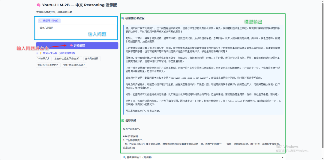This screenshot has height=160, width=324.
Task: Click the green check icon beside 最终回答
Action: [x=123, y=121]
